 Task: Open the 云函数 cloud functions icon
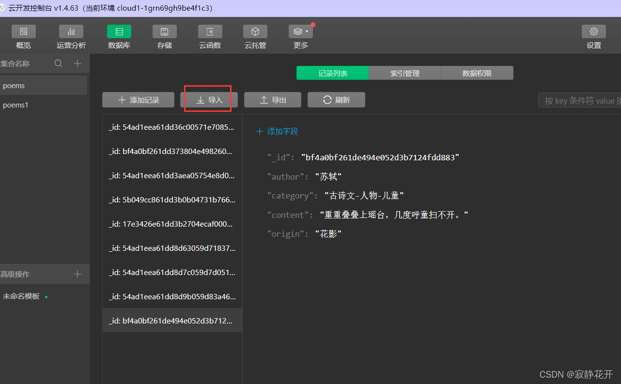210,32
